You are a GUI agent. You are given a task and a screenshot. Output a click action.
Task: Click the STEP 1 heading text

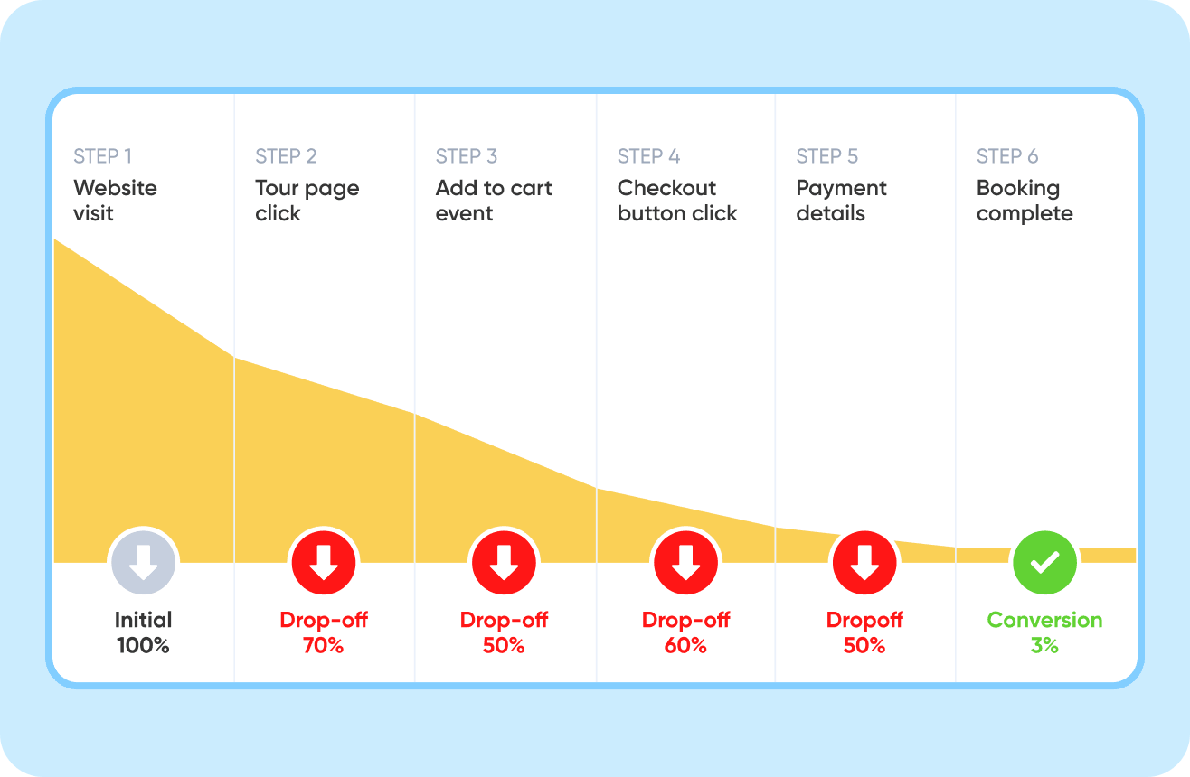[x=102, y=156]
